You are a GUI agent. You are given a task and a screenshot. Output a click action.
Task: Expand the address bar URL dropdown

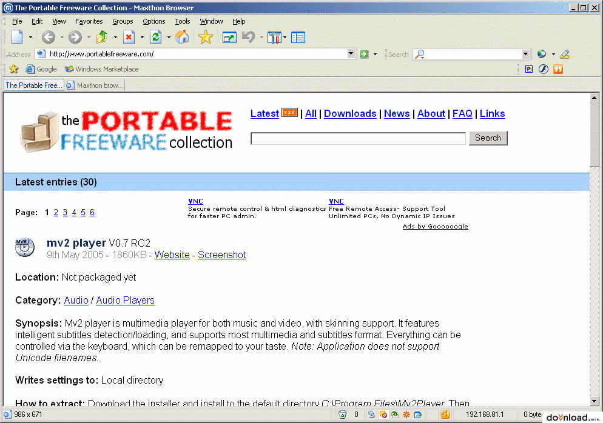(351, 53)
